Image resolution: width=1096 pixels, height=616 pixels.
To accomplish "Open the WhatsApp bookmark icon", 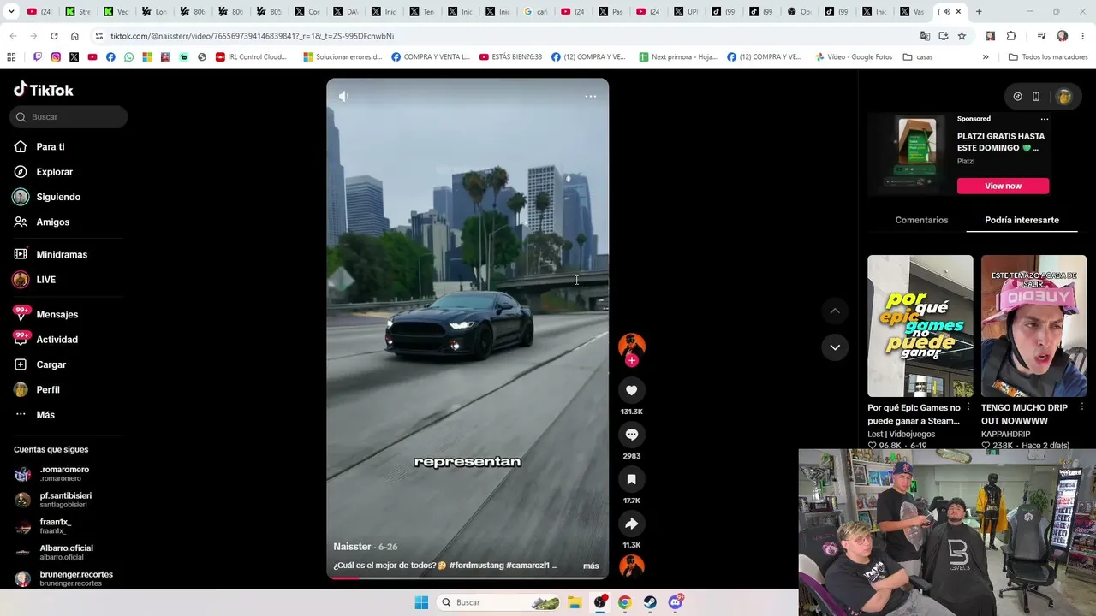I will tap(129, 57).
